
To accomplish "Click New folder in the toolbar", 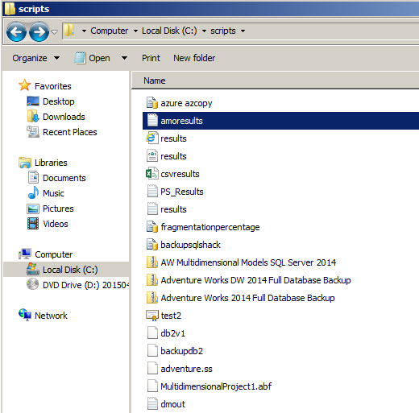I will (194, 58).
